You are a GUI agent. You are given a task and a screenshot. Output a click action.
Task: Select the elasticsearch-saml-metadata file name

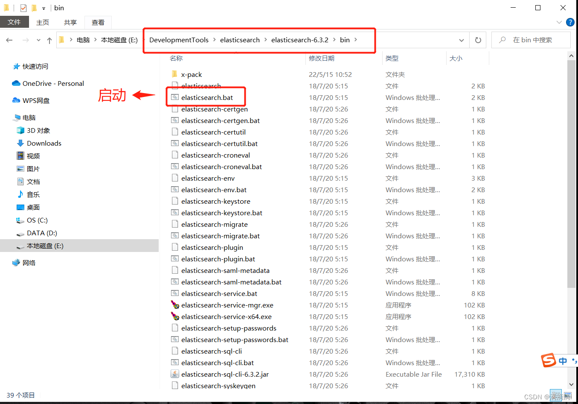pos(225,271)
